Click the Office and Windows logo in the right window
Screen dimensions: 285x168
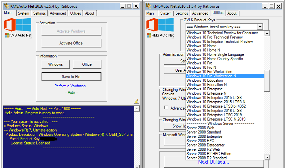[160, 25]
